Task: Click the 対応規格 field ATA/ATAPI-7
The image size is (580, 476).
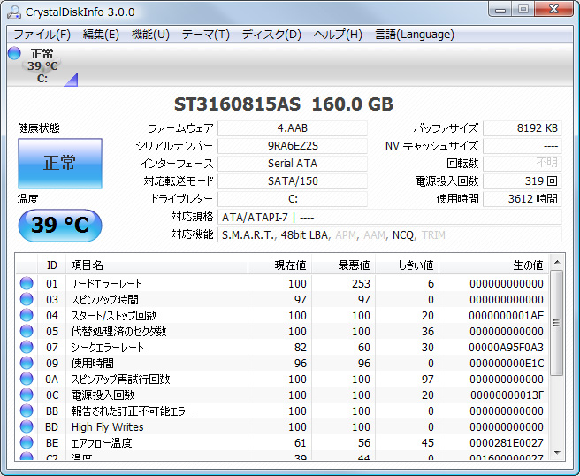Action: coord(390,218)
